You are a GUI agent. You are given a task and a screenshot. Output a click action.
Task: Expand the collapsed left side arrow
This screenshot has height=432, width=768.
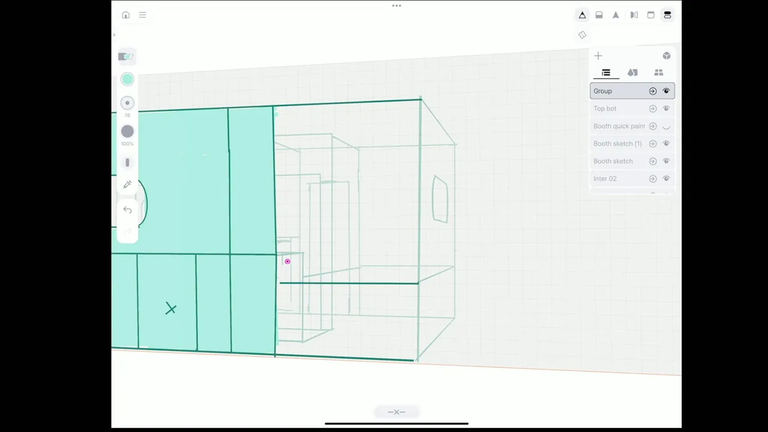point(114,35)
